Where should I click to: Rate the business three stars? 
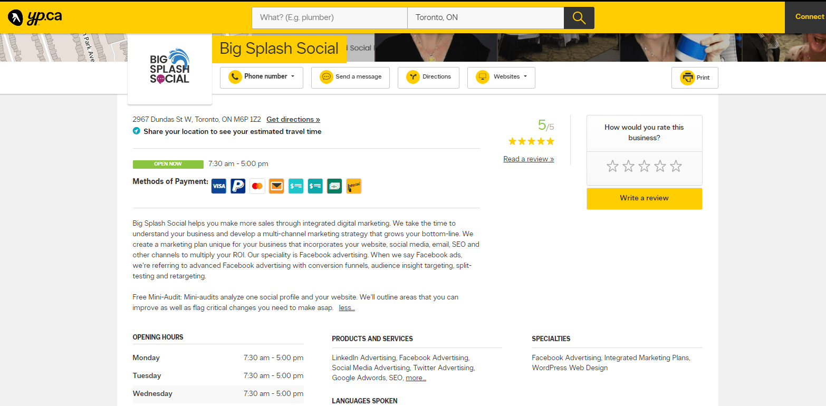point(644,167)
